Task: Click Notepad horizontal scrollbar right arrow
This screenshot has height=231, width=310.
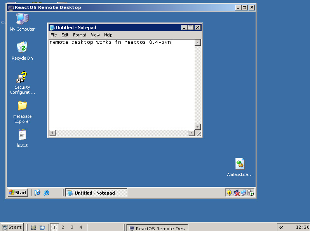Action: point(191,133)
